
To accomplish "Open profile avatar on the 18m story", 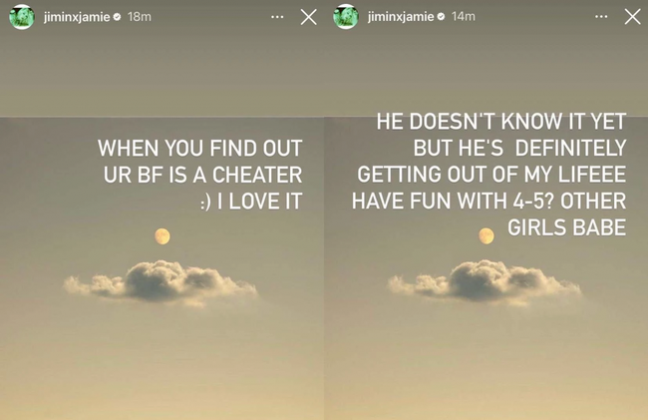I will click(x=22, y=17).
